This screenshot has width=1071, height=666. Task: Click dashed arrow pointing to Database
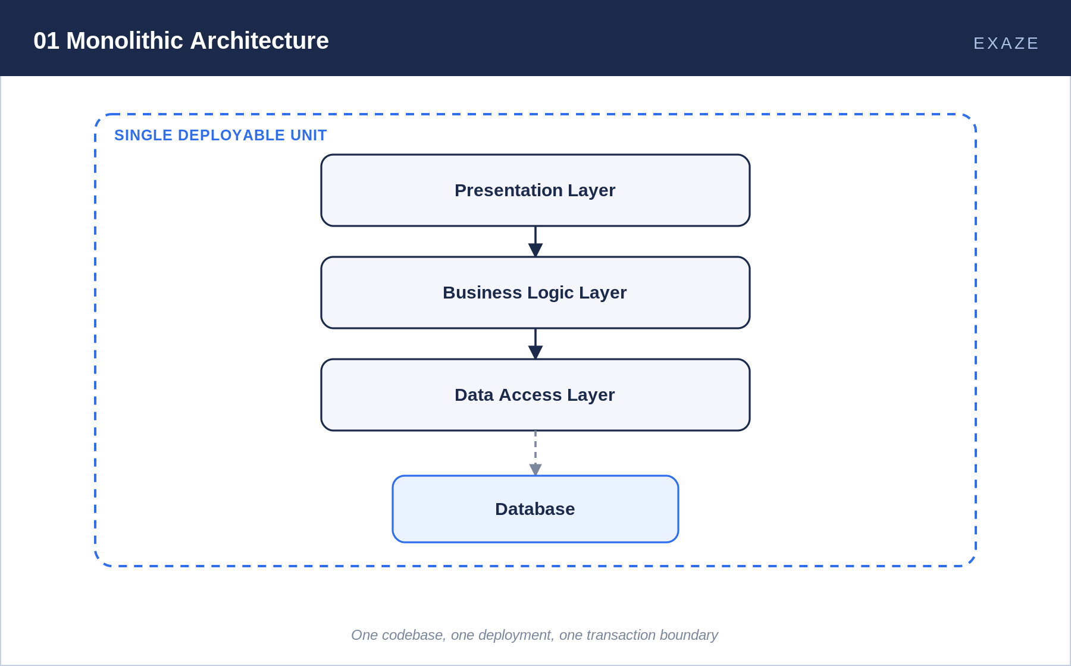click(x=535, y=453)
